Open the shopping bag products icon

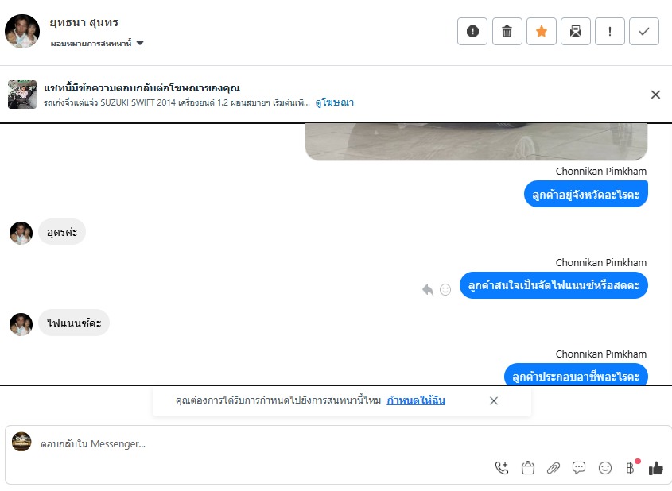click(527, 468)
